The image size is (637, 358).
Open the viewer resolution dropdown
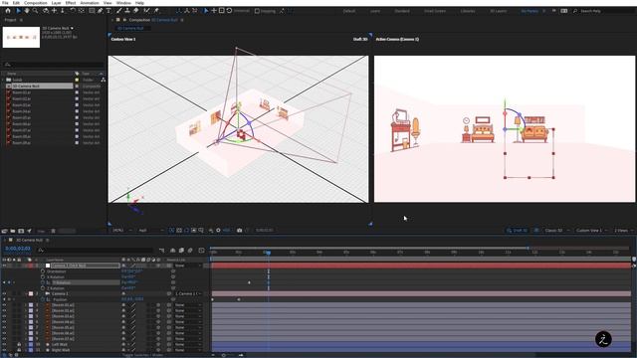(150, 230)
